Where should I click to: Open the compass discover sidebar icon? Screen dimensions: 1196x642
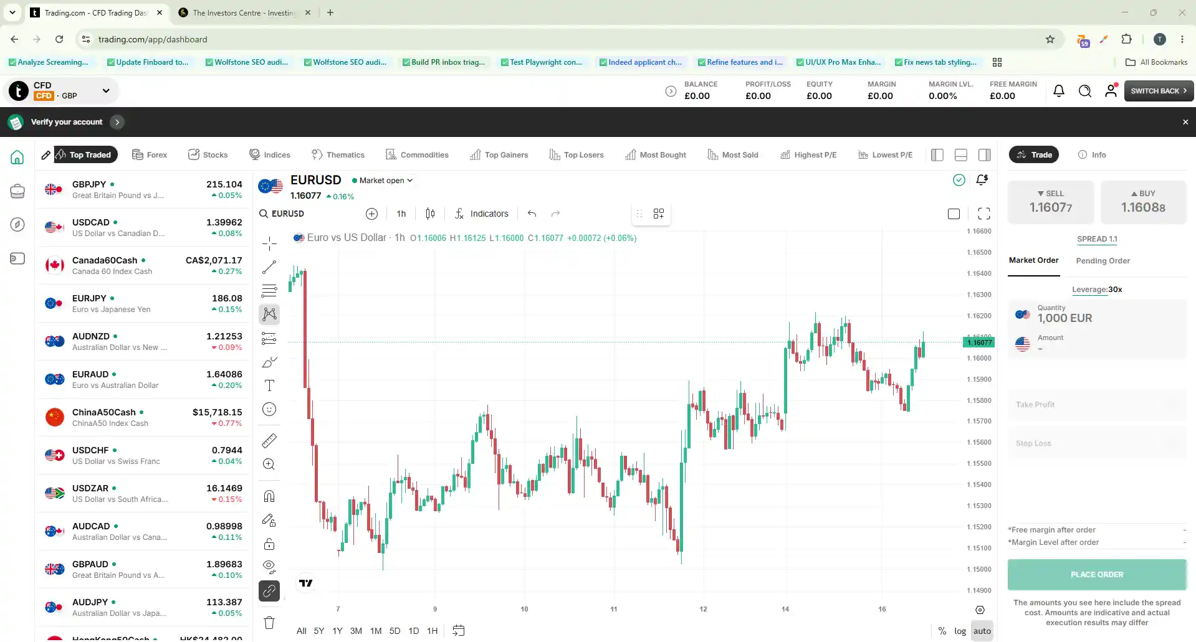(17, 225)
